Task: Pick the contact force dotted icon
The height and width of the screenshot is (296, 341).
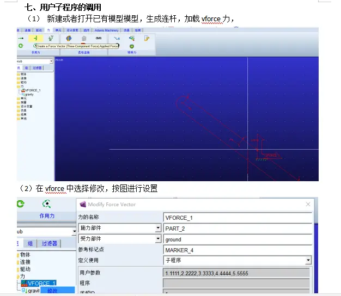Action: pyautogui.click(x=117, y=39)
